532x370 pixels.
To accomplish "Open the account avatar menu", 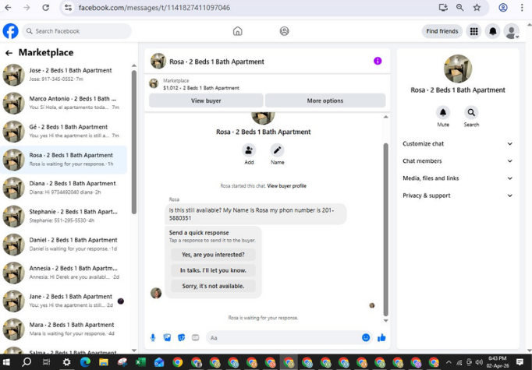I will [x=511, y=31].
